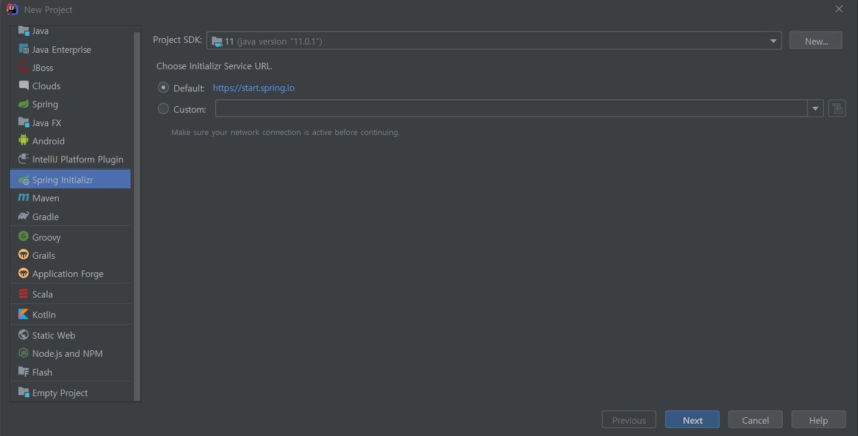Screen dimensions: 858x436
Task: Select Flash in the list
Action: pos(42,372)
